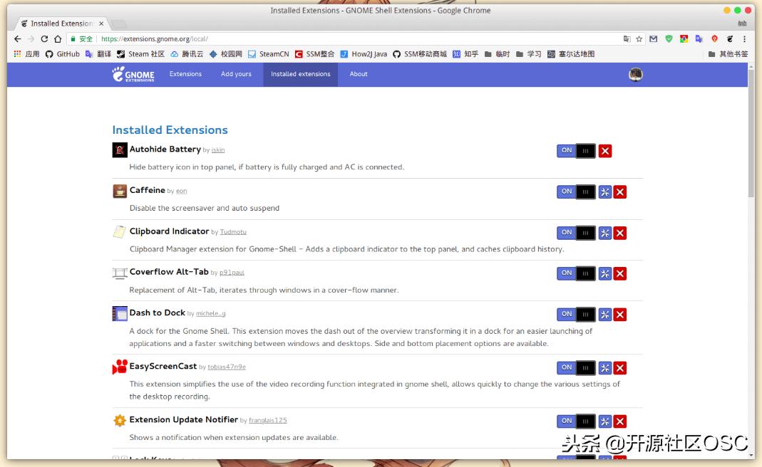Open settings for Dash to Dock extension
Viewport: 762px width, 467px height.
(604, 315)
